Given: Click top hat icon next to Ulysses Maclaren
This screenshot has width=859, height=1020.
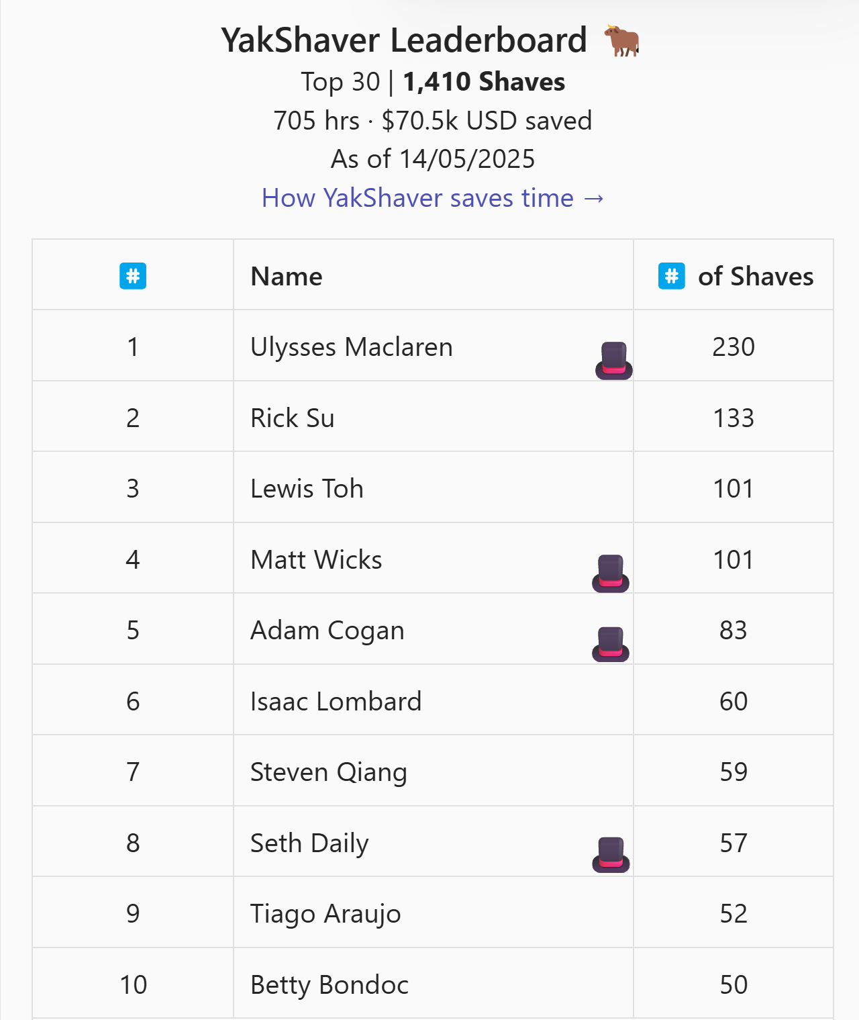Looking at the screenshot, I should 614,361.
